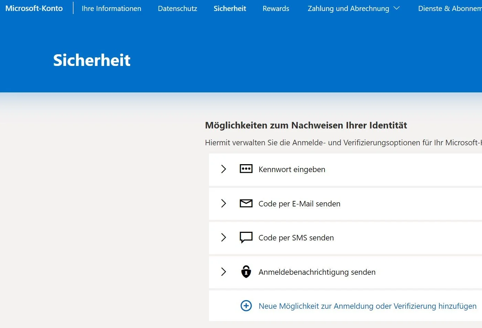Image resolution: width=482 pixels, height=328 pixels.
Task: Click the password dots icon beside Kennwort eingeben
Action: [246, 169]
